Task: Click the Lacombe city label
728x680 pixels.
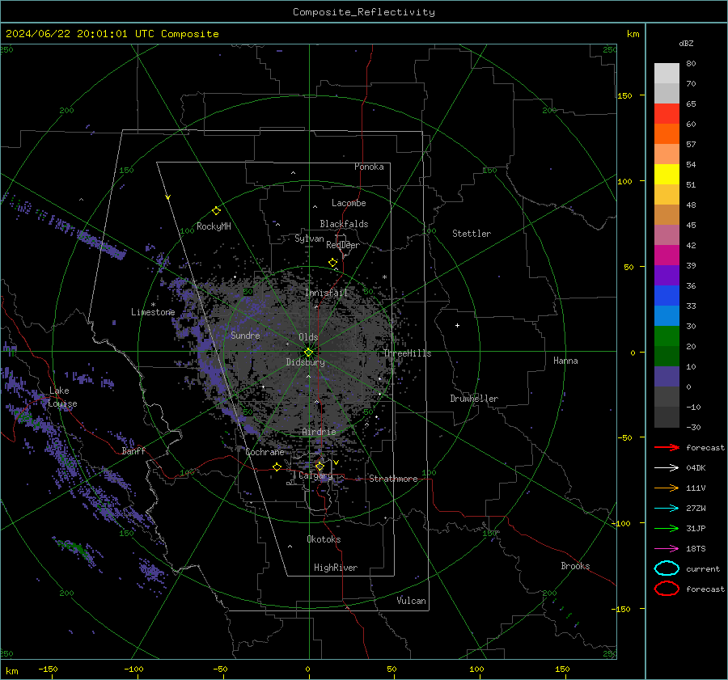Action: [x=349, y=203]
